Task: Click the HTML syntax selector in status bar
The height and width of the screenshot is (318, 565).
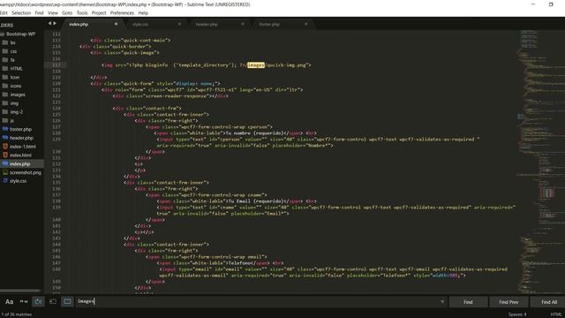Action: (555, 314)
